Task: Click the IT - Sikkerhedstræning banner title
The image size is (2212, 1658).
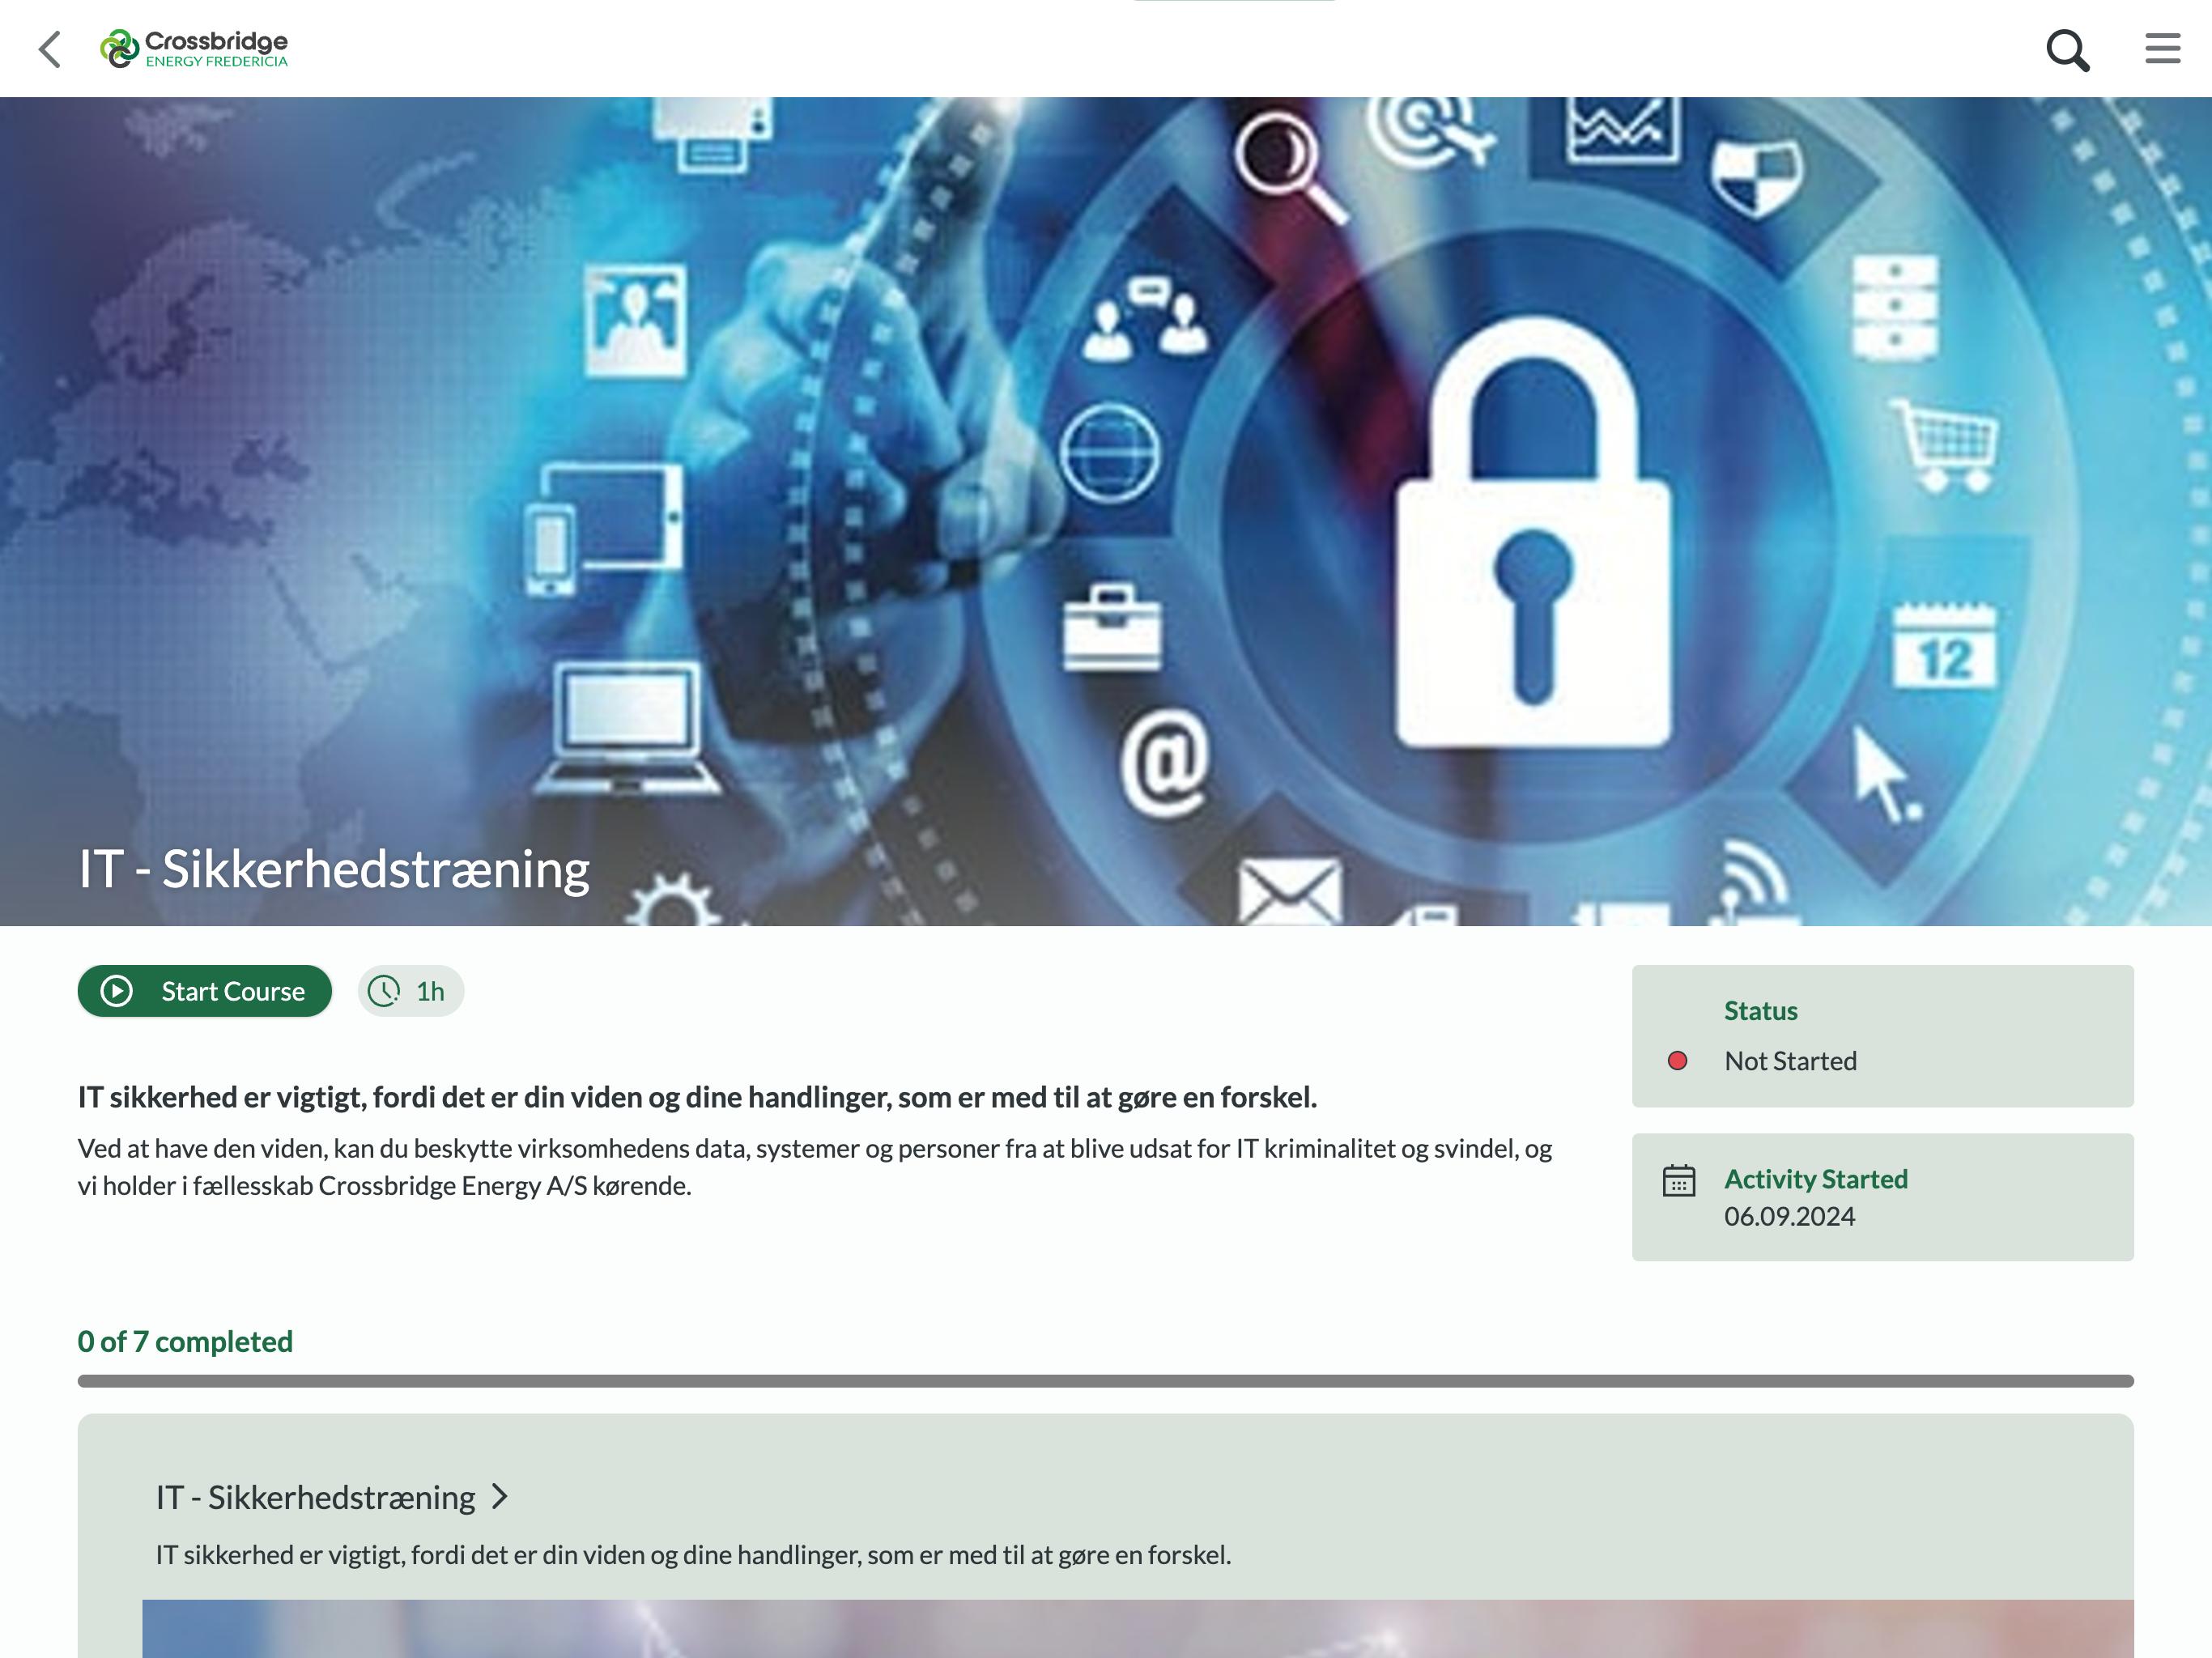Action: click(334, 868)
